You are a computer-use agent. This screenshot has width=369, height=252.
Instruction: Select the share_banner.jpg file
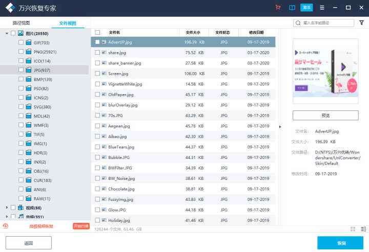[x=183, y=63]
